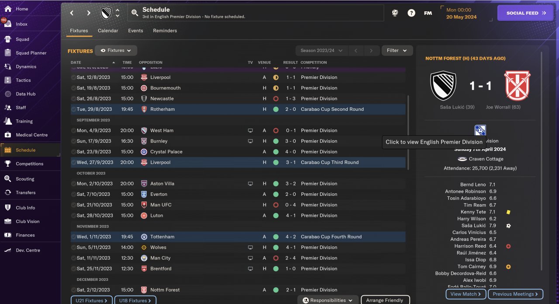
Task: Open the Finances sidebar icon
Action: (x=8, y=235)
